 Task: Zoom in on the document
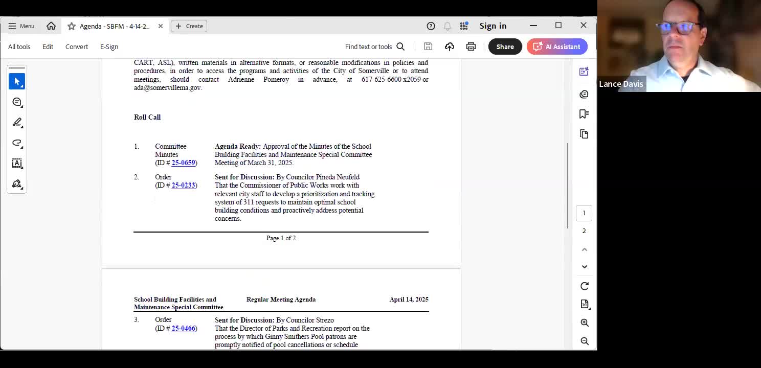coord(585,323)
